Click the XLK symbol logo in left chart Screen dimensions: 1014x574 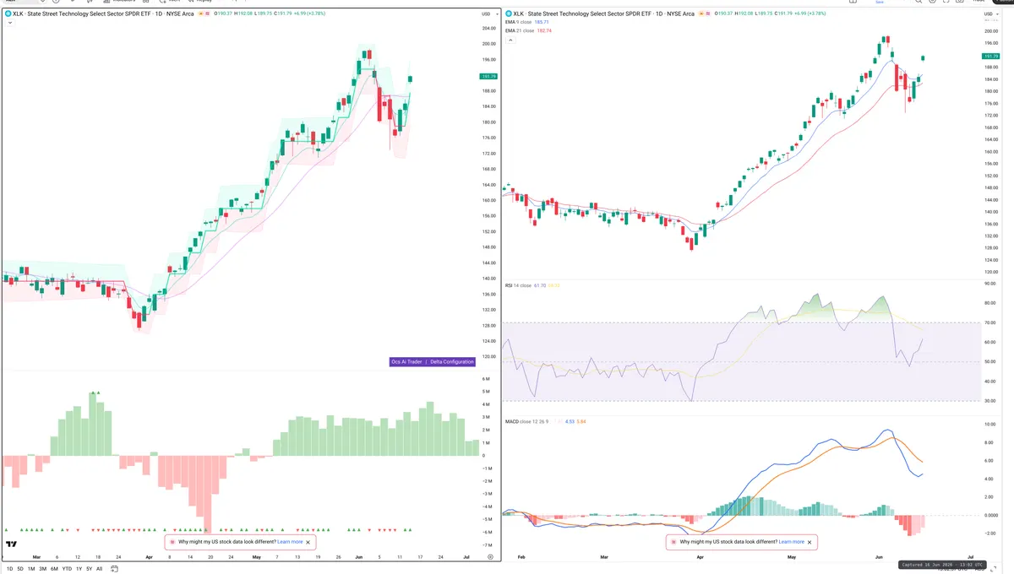click(x=8, y=14)
